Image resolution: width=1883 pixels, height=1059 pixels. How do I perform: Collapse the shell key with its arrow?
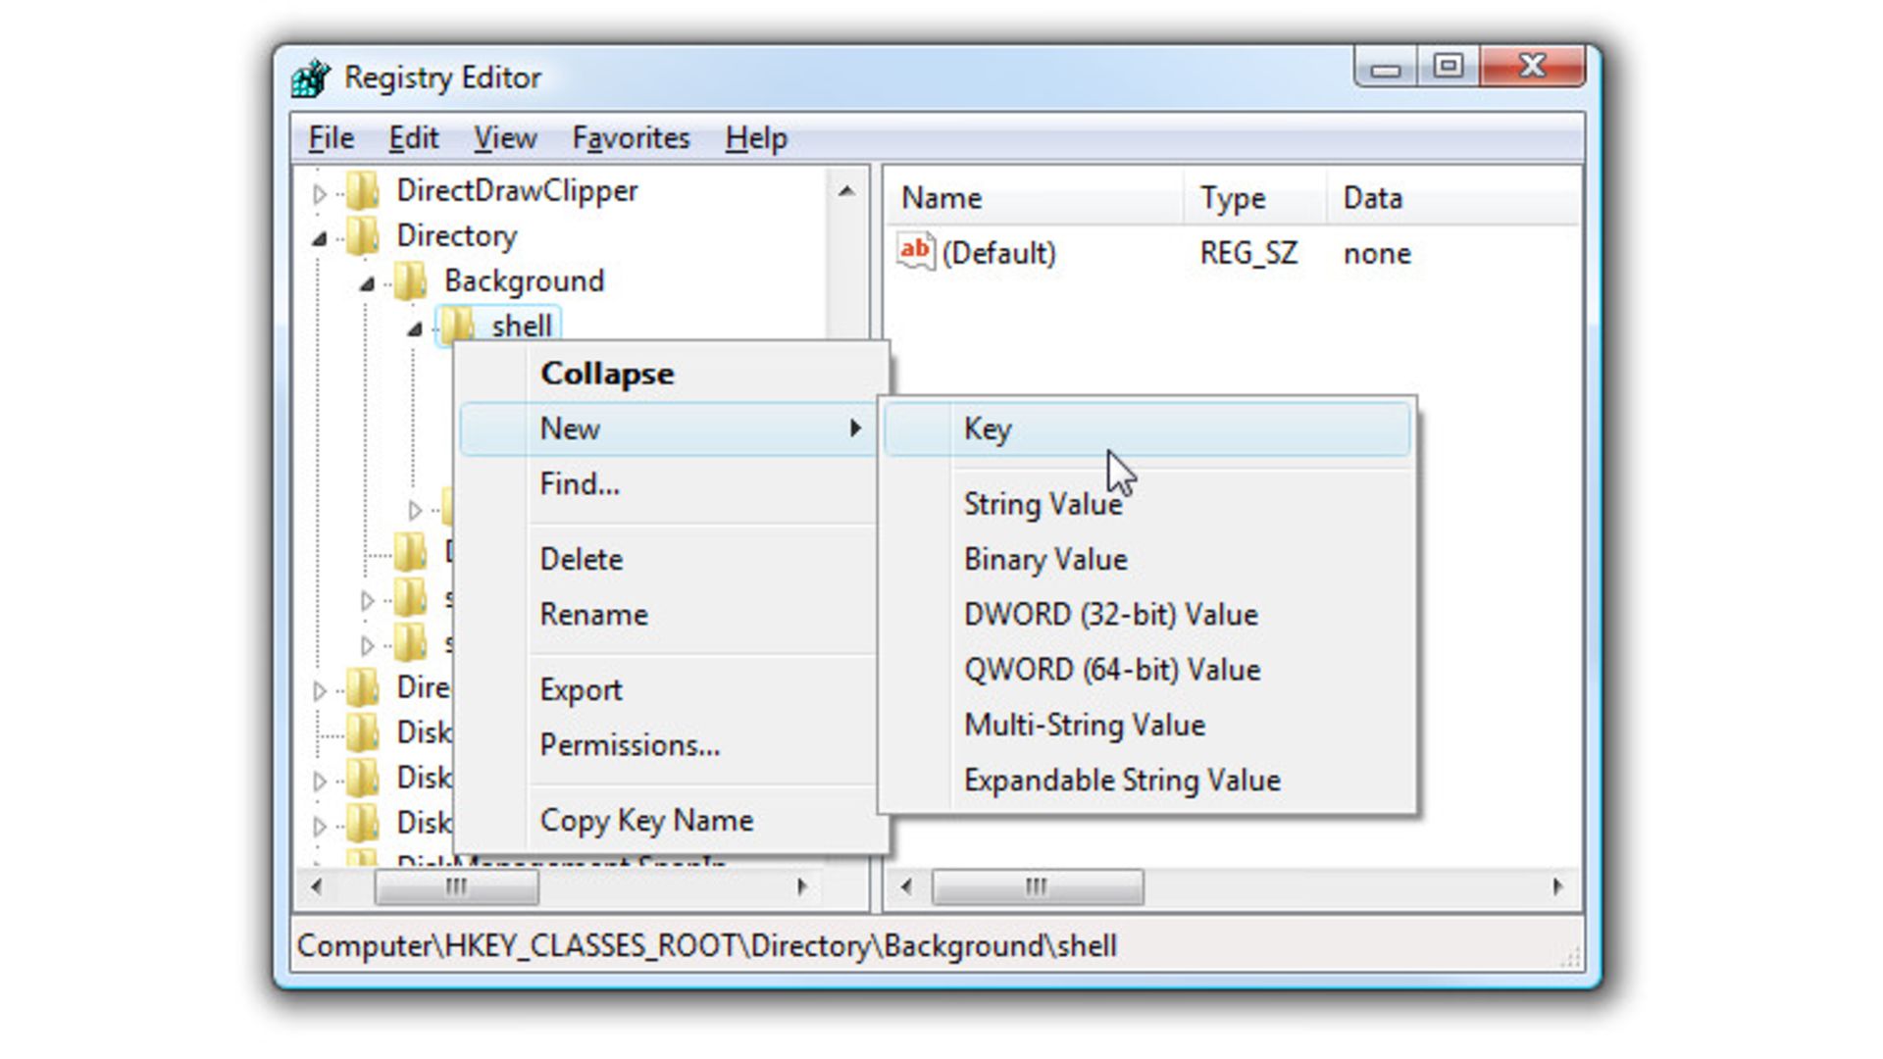click(415, 329)
